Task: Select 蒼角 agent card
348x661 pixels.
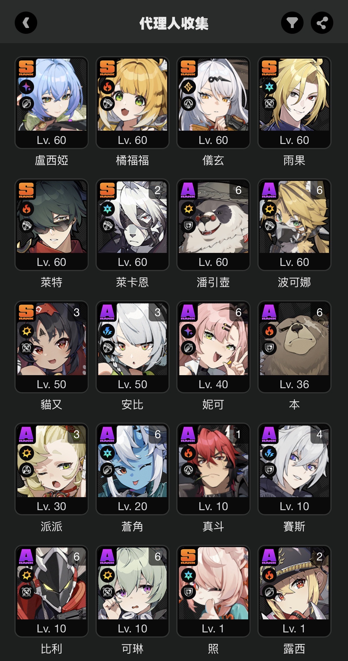Action: point(132,469)
